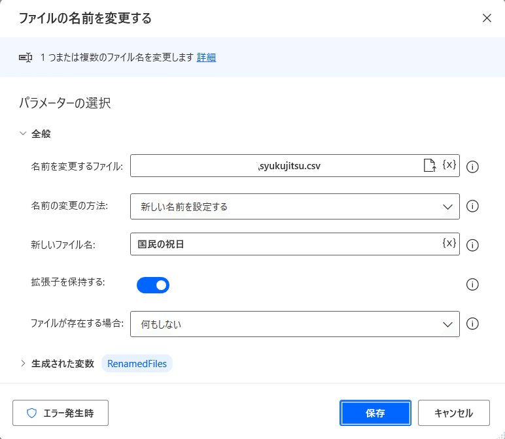The height and width of the screenshot is (439, 505).
Task: Show info for 名前の変更の方法 option
Action: (472, 206)
